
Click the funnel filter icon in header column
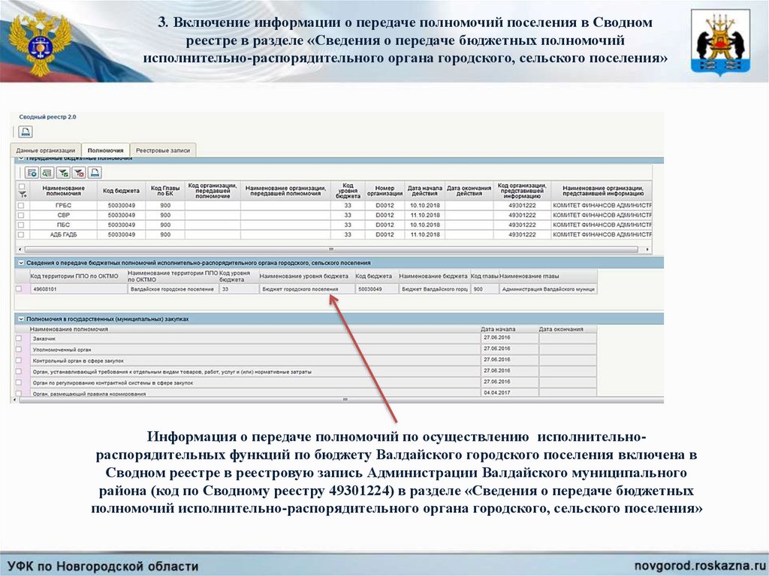point(22,195)
